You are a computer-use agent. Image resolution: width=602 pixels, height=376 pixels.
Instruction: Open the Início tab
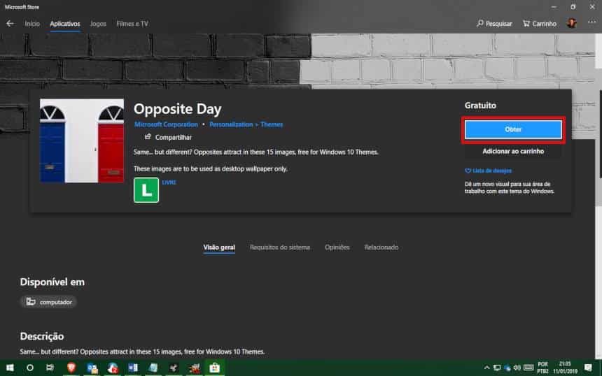pyautogui.click(x=32, y=24)
